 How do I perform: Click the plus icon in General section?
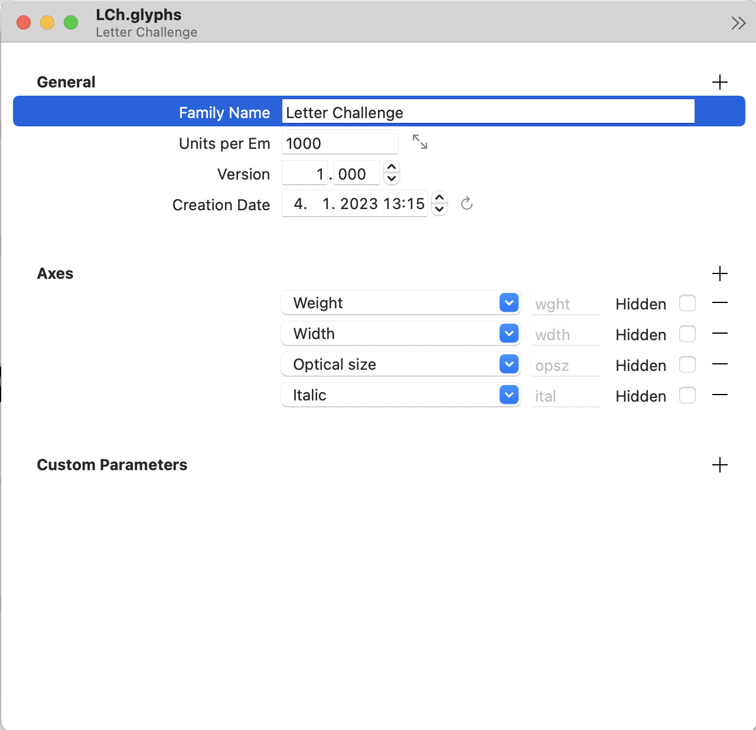[719, 82]
